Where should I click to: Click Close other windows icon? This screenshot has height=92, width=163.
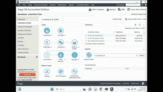click(129, 9)
